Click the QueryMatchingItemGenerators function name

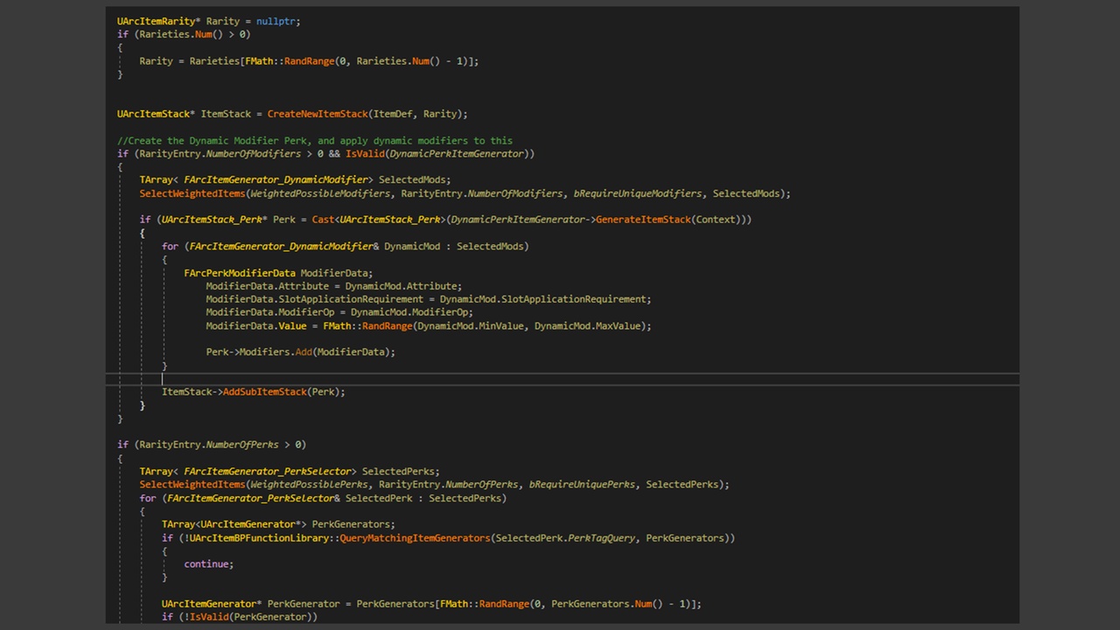415,538
